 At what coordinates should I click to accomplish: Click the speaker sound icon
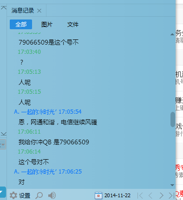(52, 195)
